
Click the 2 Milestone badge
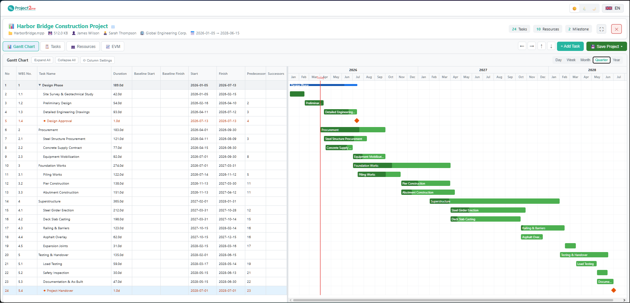coord(578,29)
